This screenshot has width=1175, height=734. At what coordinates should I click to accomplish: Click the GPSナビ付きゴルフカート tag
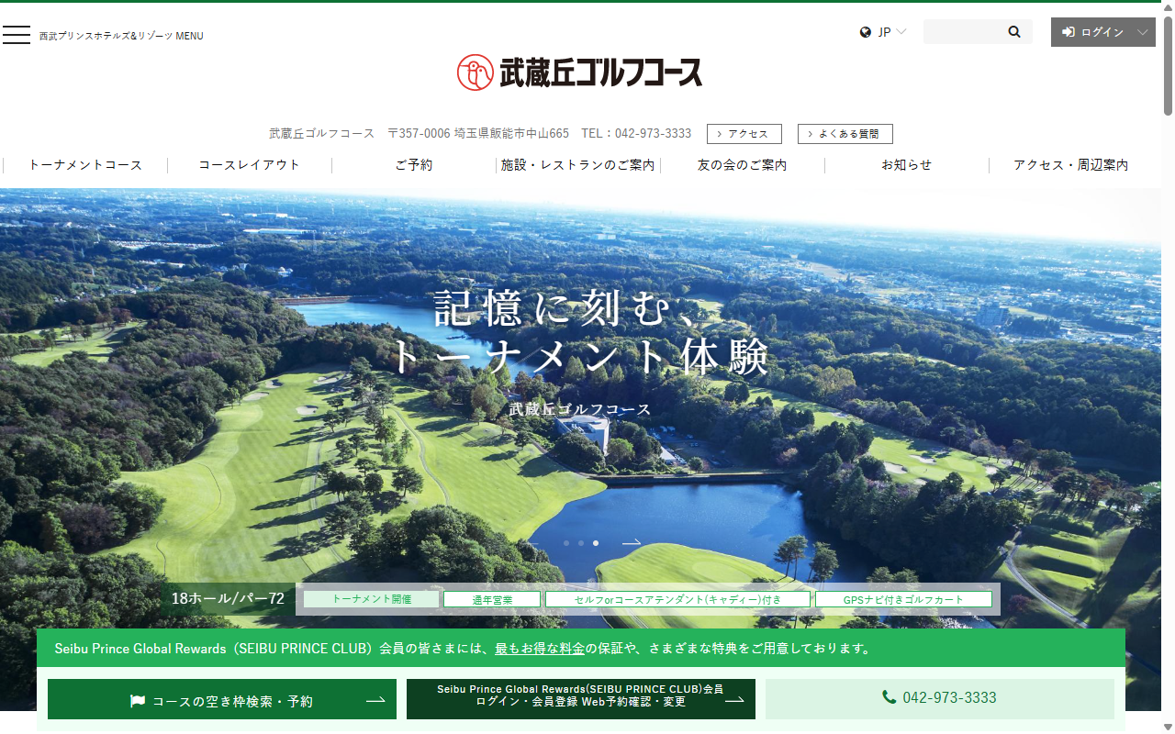click(x=904, y=599)
